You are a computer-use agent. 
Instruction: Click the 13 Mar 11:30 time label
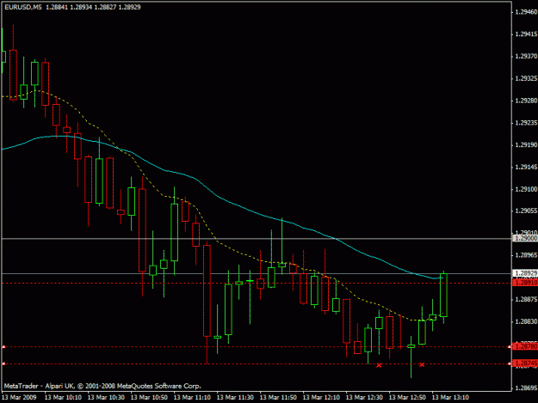(235, 398)
